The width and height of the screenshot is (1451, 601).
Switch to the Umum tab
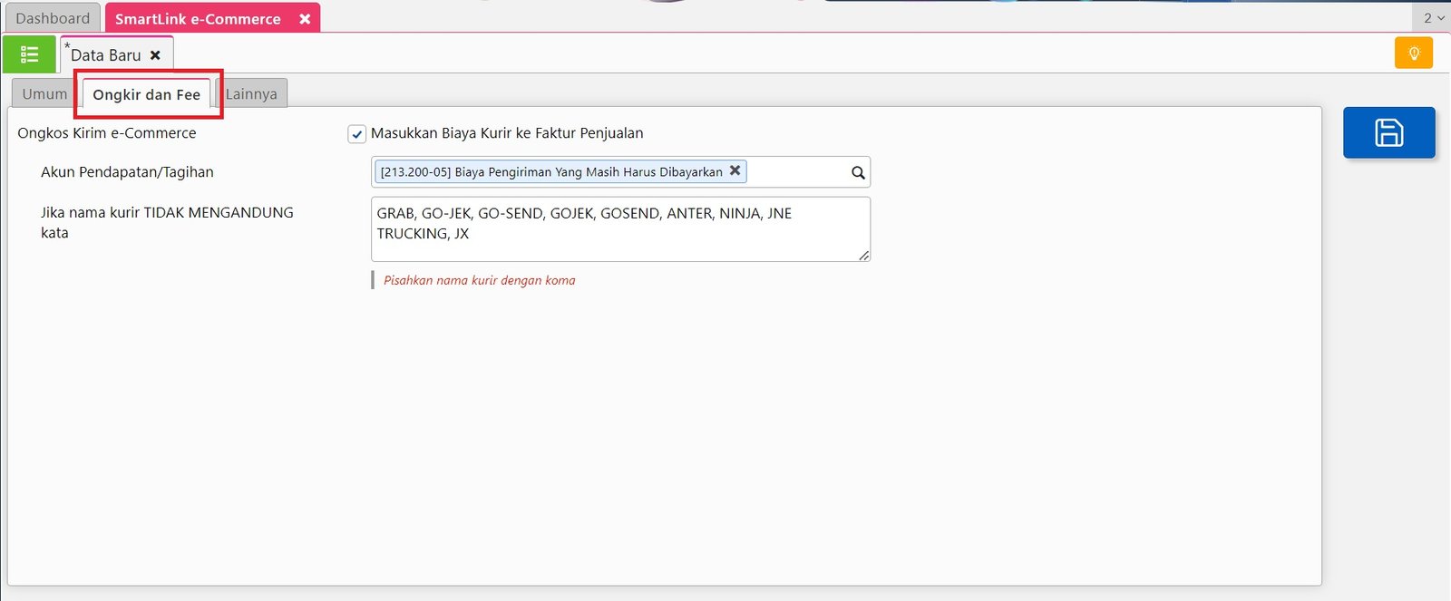[x=44, y=94]
